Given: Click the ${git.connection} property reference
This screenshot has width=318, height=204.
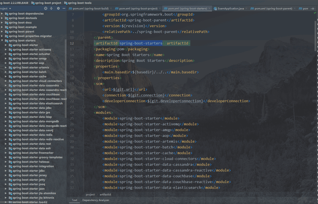Looking at the screenshot, I should pos(146,95).
